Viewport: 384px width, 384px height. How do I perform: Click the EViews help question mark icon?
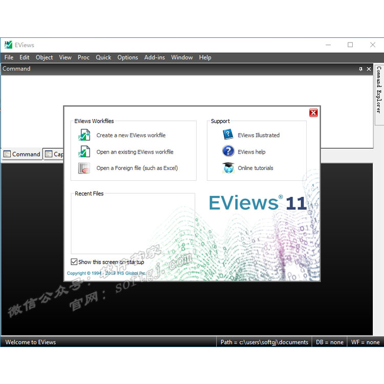pos(228,151)
